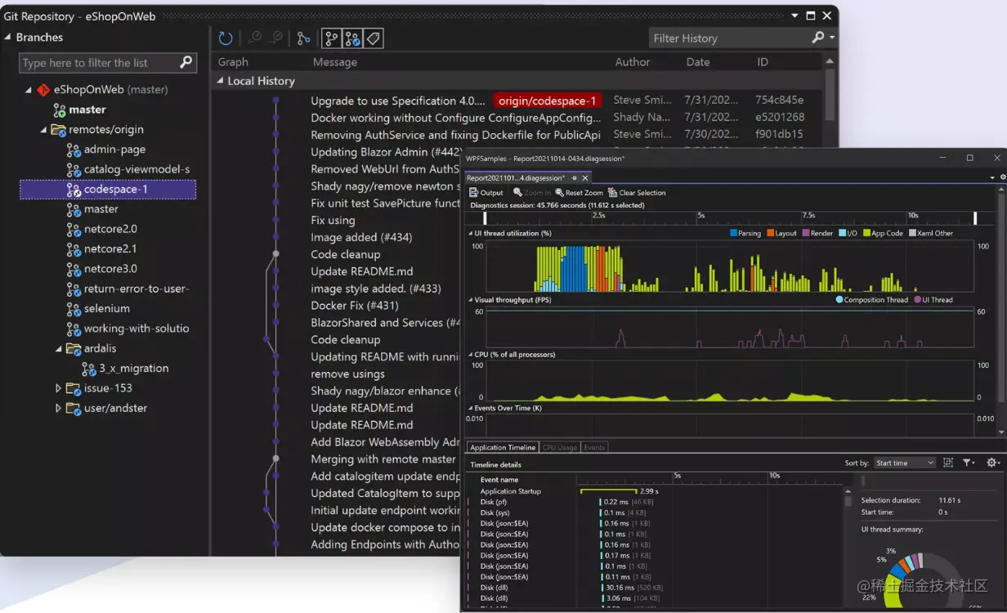1007x613 pixels.
Task: Click the selenium branch icon
Action: 74,309
